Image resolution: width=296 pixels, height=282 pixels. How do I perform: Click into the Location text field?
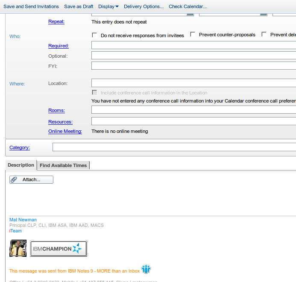coord(193,83)
